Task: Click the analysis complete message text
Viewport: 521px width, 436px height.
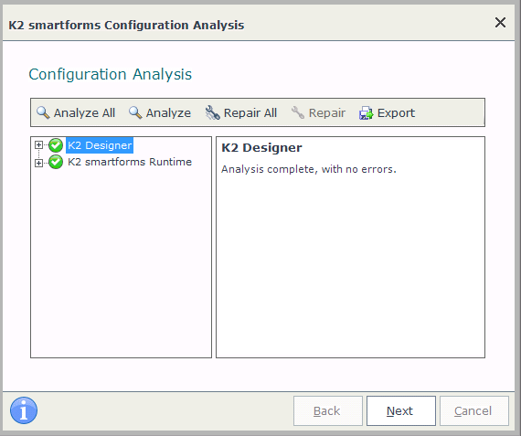Action: 309,169
